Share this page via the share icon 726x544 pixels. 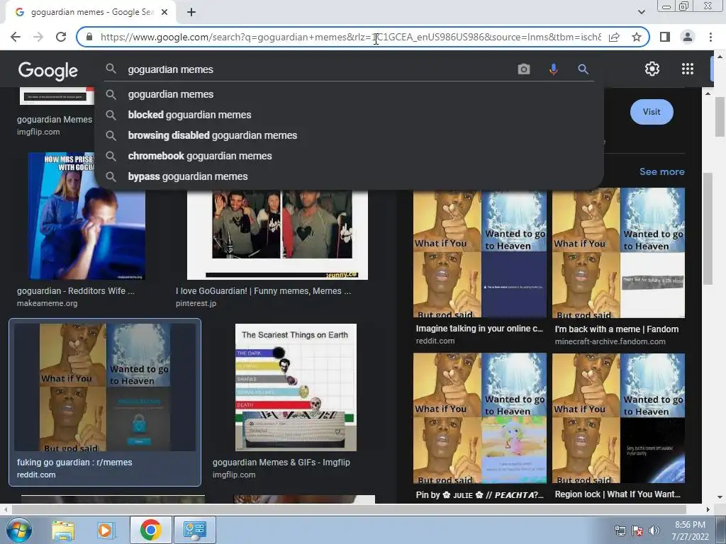click(614, 37)
